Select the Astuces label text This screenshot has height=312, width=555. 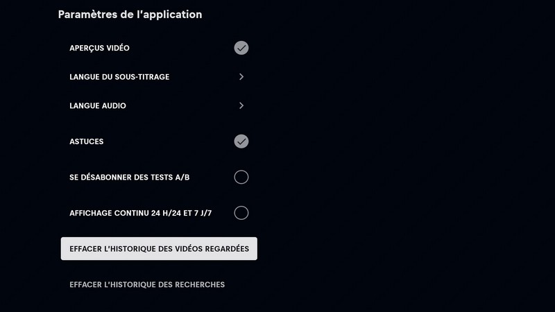[x=87, y=141]
